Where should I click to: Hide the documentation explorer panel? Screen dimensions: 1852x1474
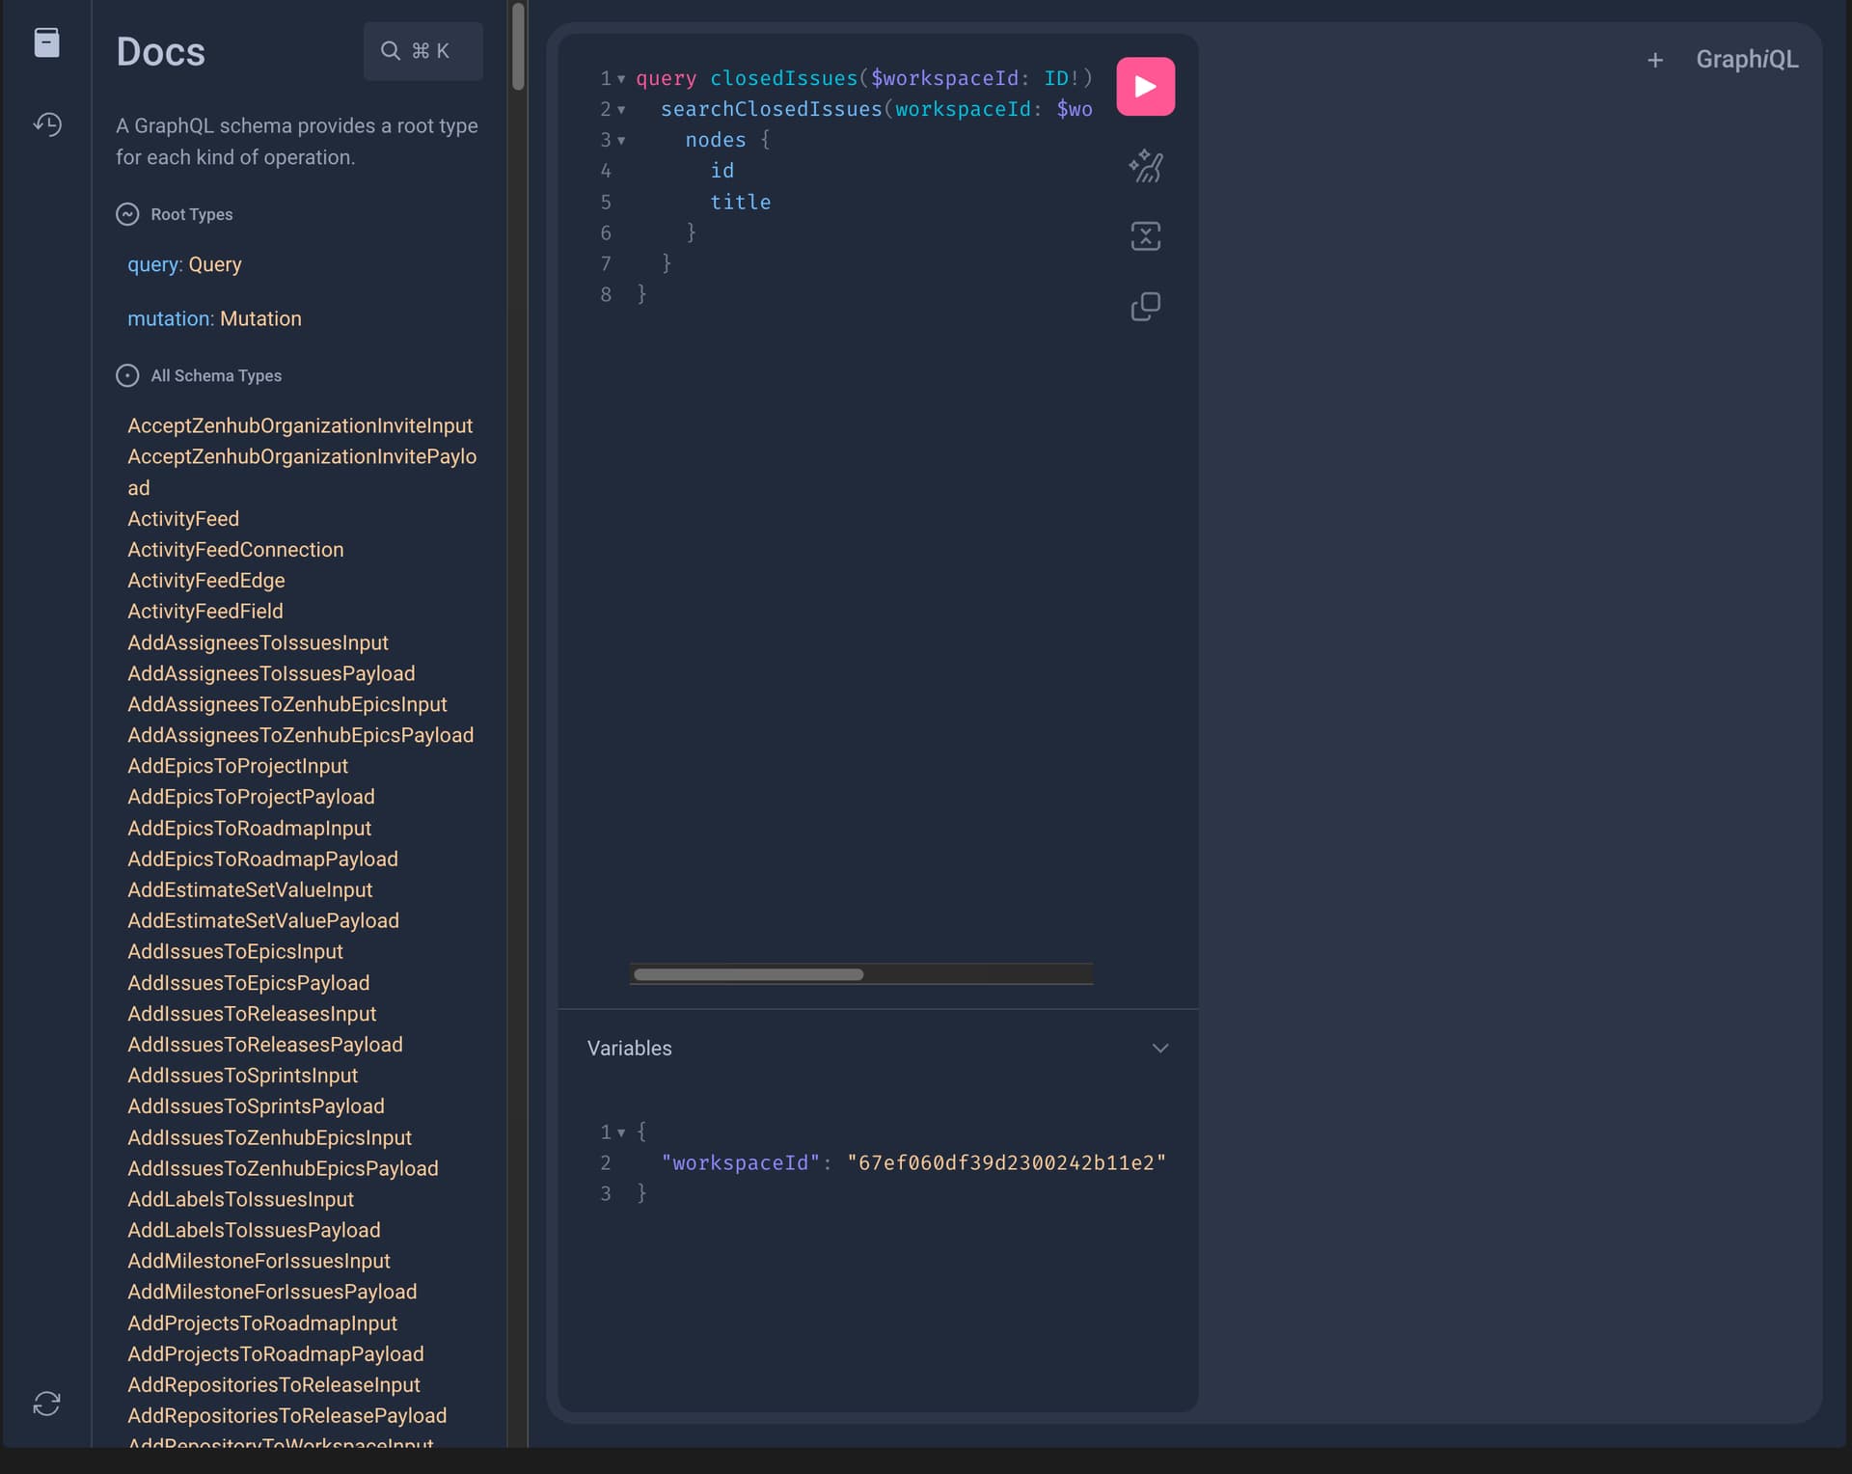pos(46,42)
